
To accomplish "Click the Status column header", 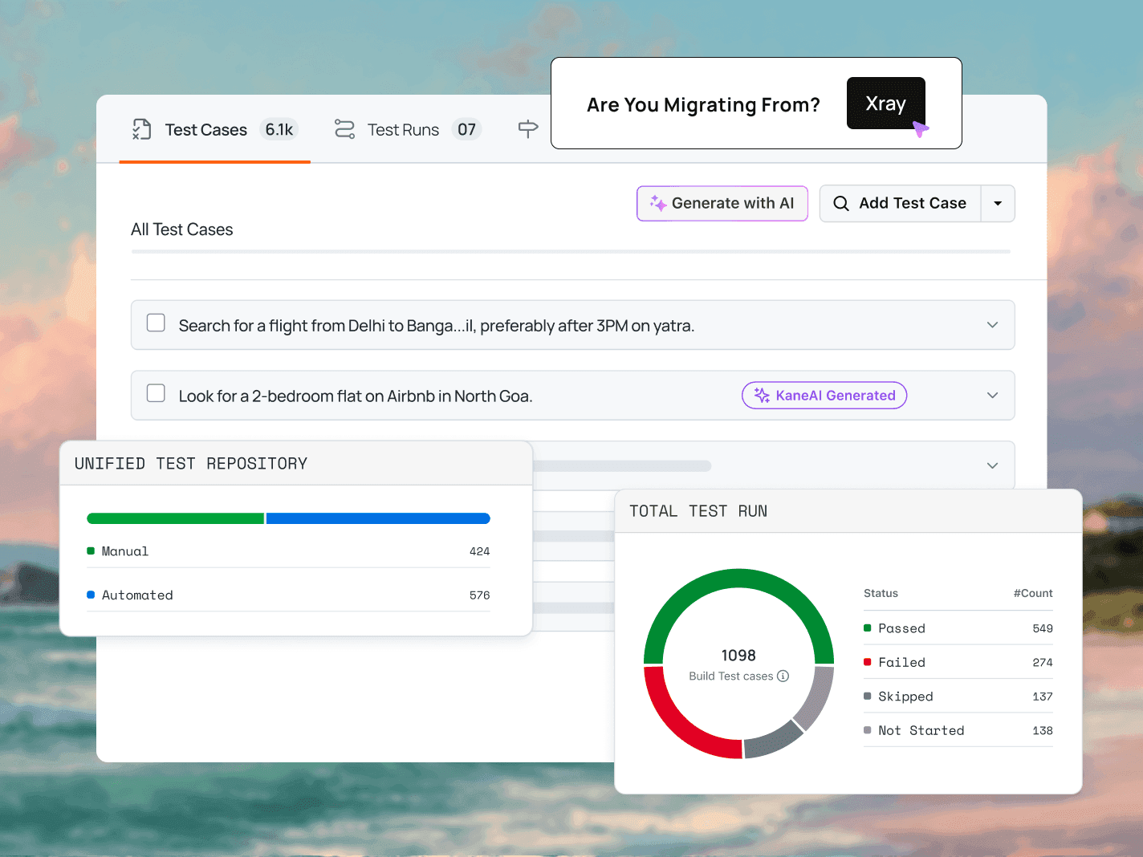I will click(x=881, y=594).
